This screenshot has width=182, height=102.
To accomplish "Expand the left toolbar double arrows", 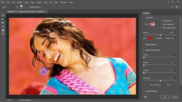I will click(1, 10).
